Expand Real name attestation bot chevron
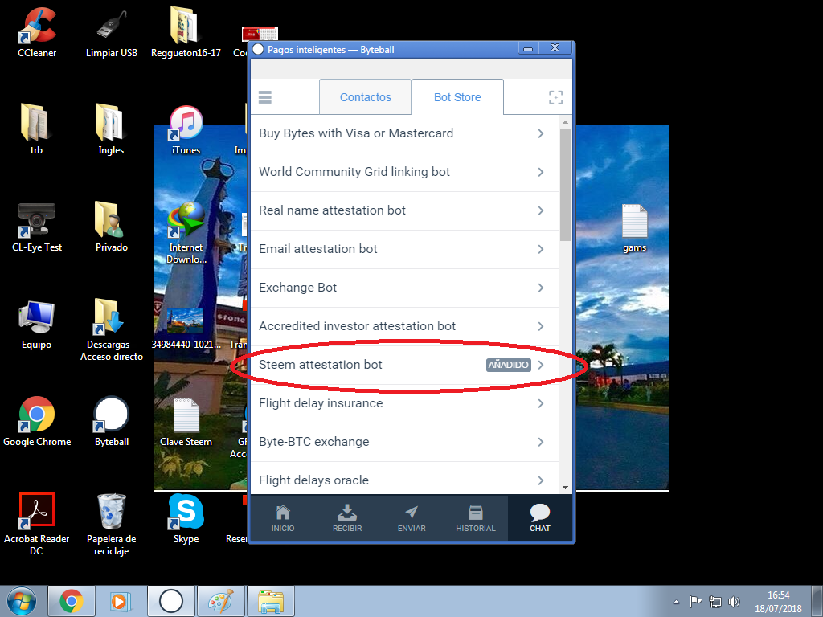Screen dimensions: 823x617 (x=541, y=210)
